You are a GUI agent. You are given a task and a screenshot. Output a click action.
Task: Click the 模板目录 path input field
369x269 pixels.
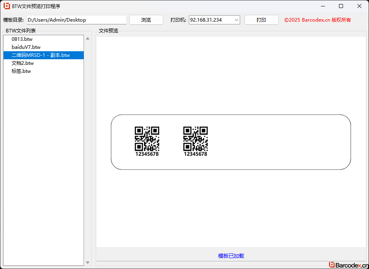click(x=76, y=20)
